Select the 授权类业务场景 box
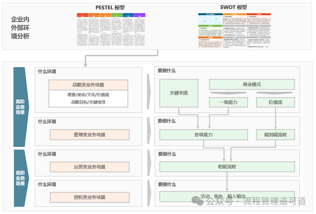This screenshot has height=214, width=316. pyautogui.click(x=90, y=197)
